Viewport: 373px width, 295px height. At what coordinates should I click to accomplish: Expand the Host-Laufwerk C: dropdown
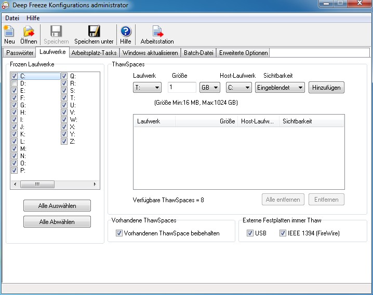click(x=238, y=88)
